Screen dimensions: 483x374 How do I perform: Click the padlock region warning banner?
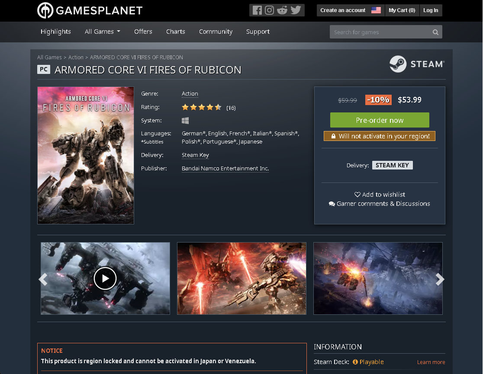[380, 136]
